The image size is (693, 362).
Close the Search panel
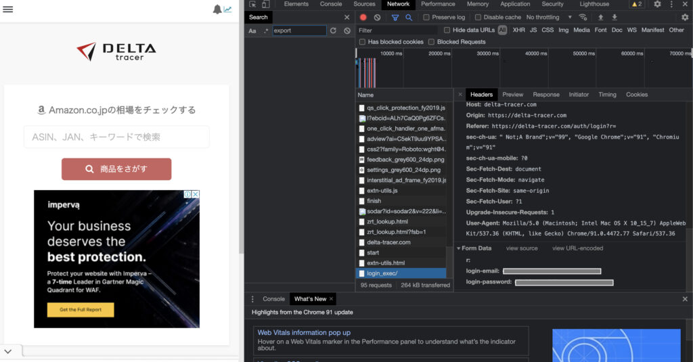point(347,17)
